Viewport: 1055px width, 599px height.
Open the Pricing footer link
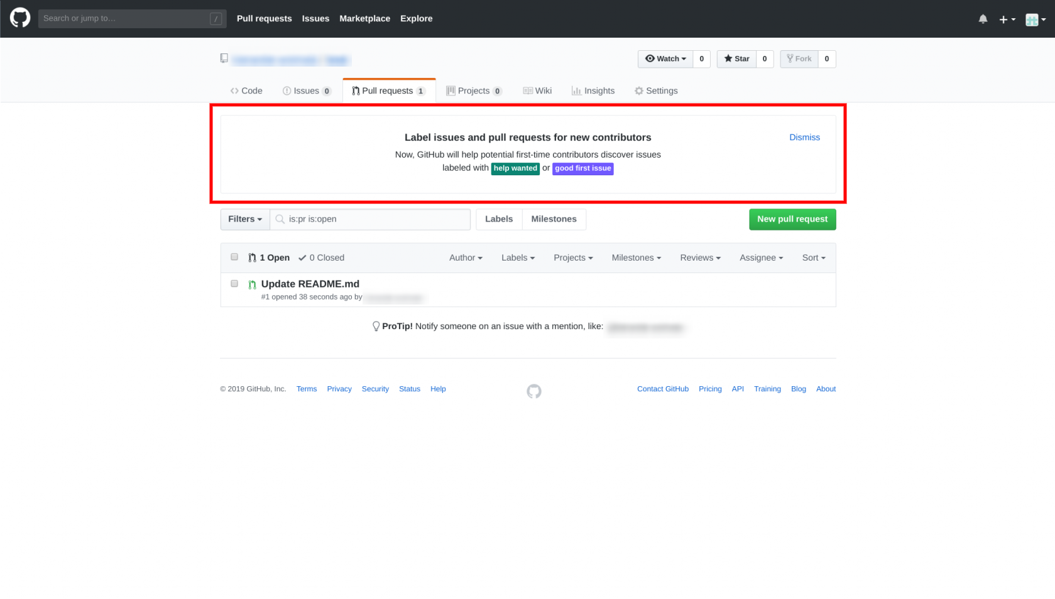pos(710,389)
